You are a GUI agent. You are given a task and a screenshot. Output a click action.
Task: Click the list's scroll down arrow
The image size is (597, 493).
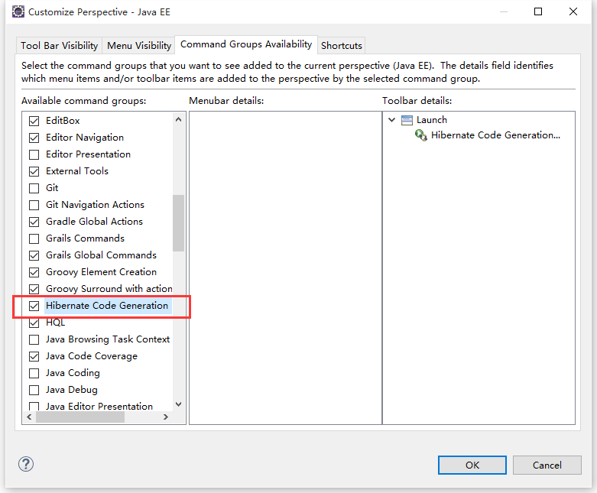click(x=179, y=404)
